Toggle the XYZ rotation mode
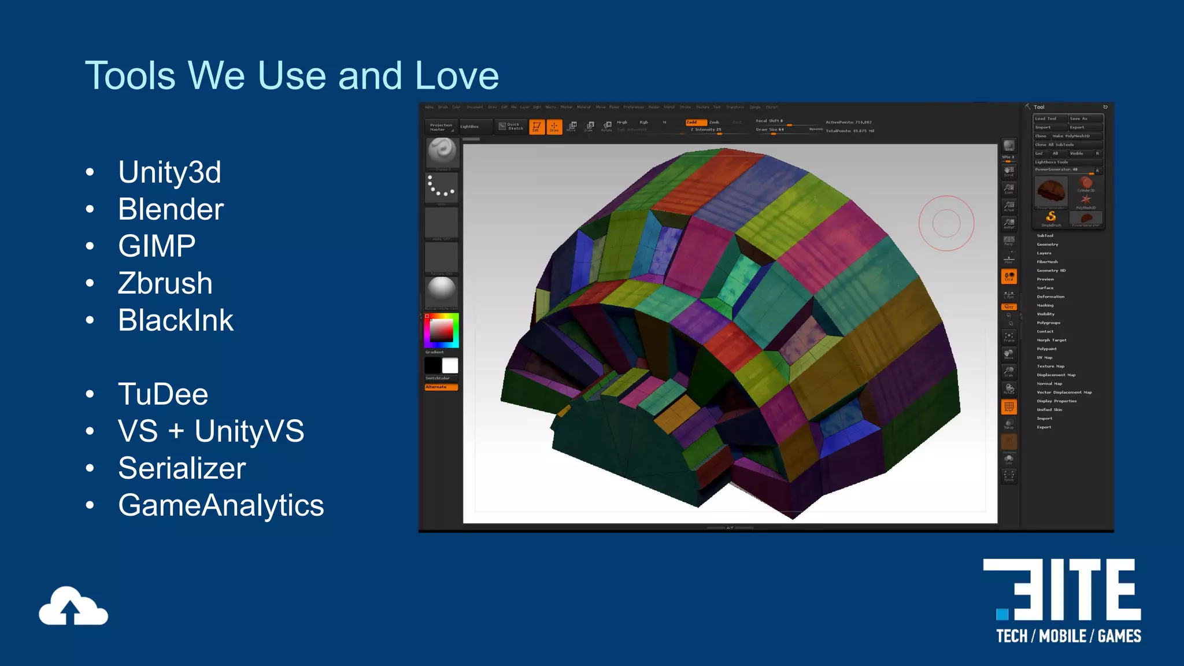The image size is (1184, 666). (1009, 307)
